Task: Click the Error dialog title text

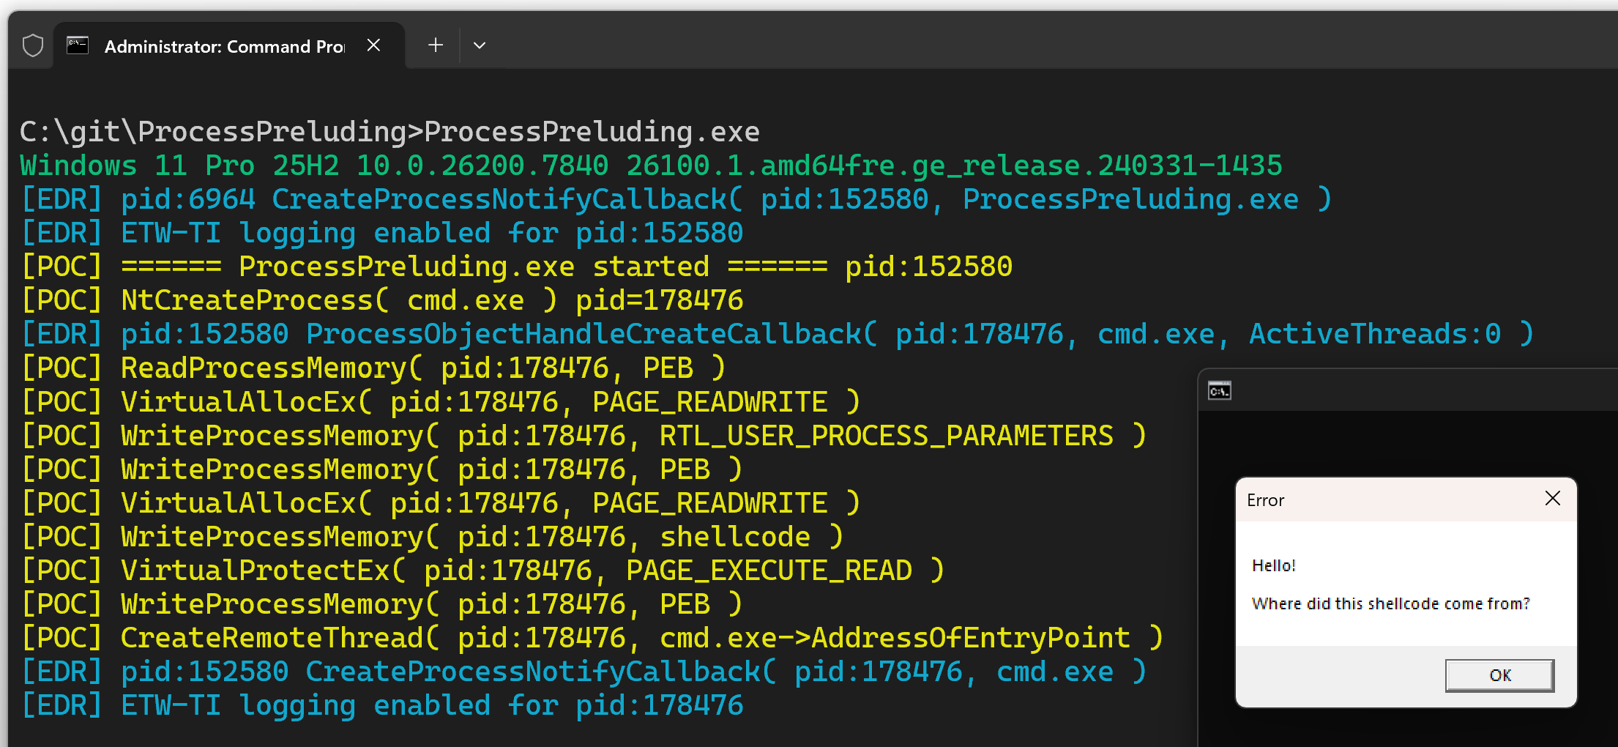Action: 1265,500
